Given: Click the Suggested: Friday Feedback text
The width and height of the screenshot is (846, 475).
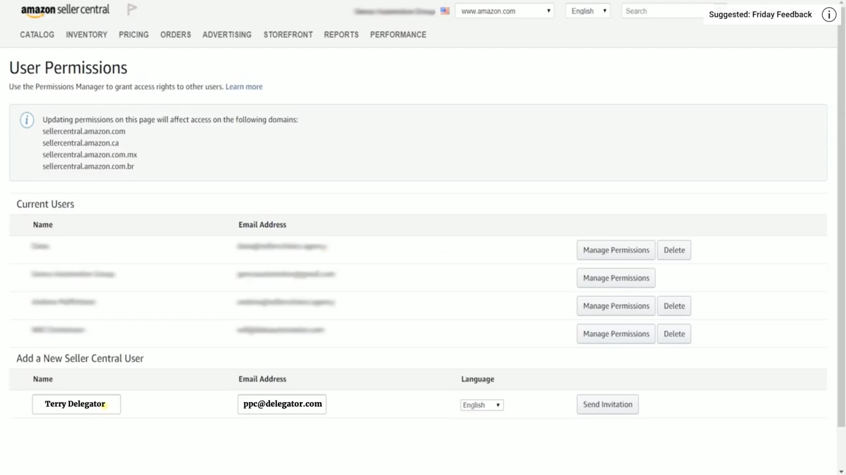Looking at the screenshot, I should pyautogui.click(x=760, y=15).
